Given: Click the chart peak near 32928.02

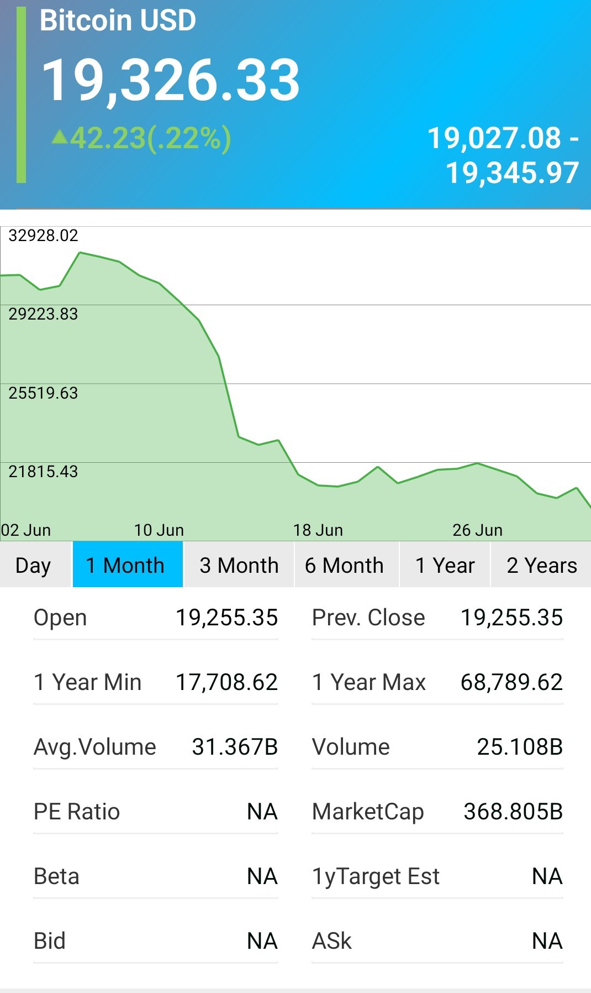Looking at the screenshot, I should 81,253.
